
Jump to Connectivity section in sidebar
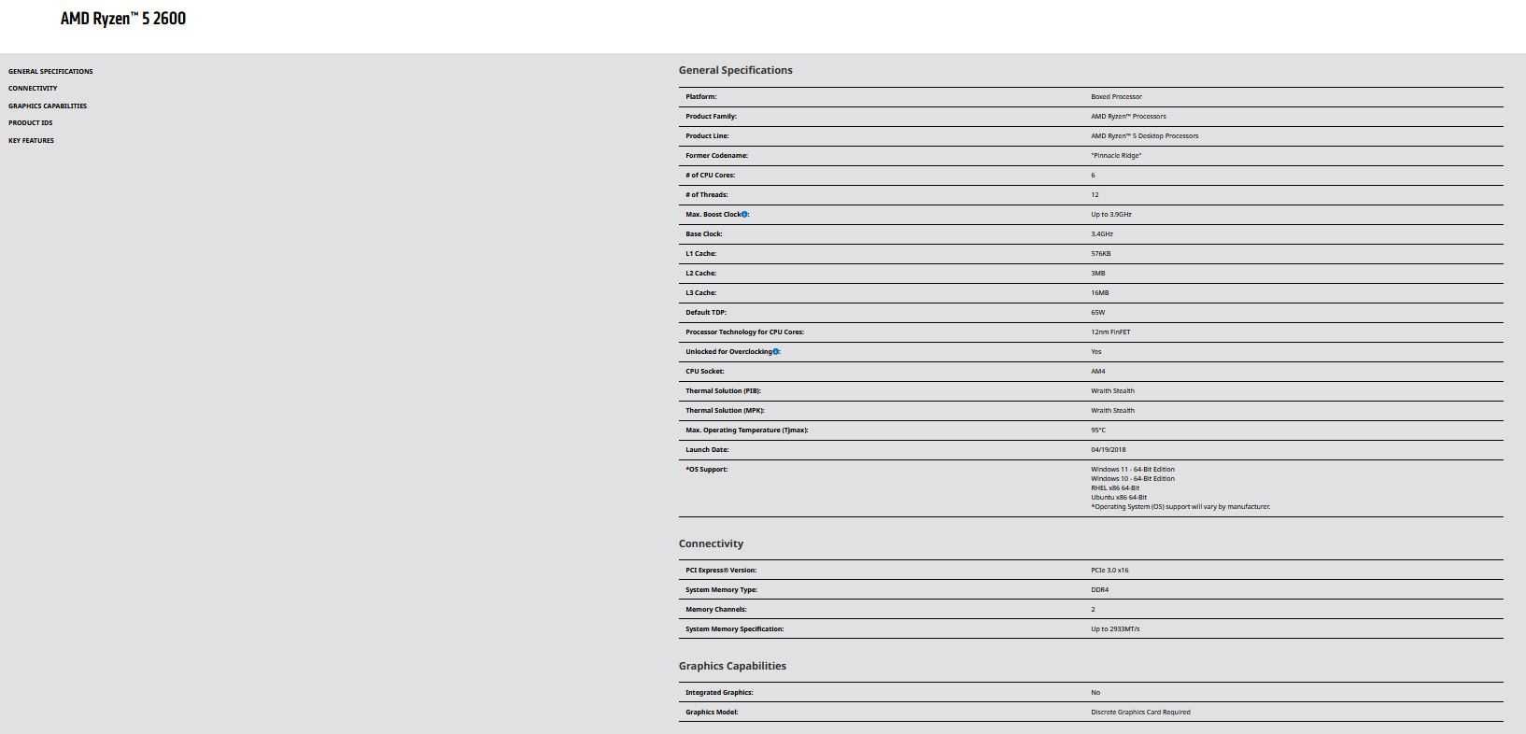coord(33,88)
